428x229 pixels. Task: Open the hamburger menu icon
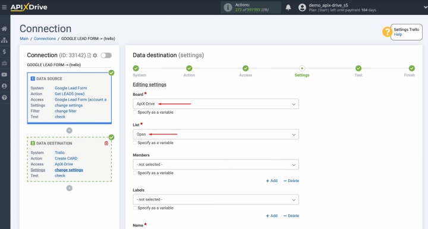[4, 7]
